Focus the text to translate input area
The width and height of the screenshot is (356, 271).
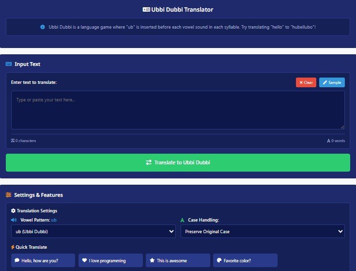(x=178, y=110)
